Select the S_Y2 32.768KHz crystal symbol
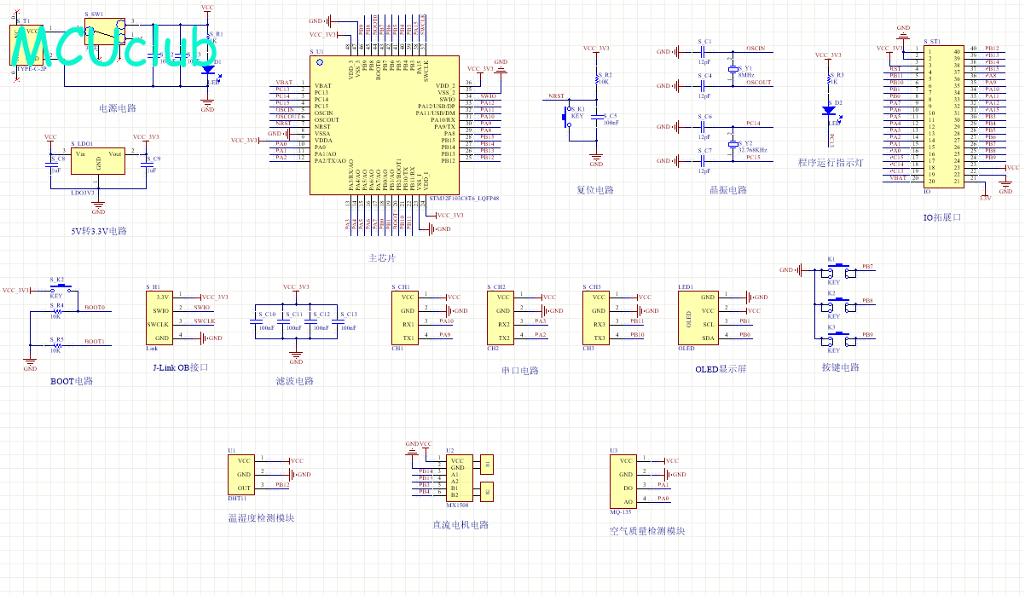This screenshot has height=595, width=1025. tap(732, 145)
